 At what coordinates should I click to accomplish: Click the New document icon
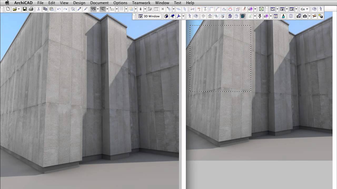(x=8, y=9)
